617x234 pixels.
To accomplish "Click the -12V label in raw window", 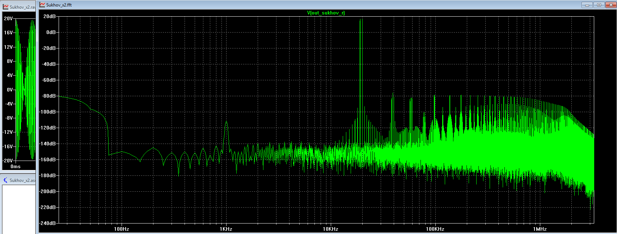I will [x=7, y=132].
